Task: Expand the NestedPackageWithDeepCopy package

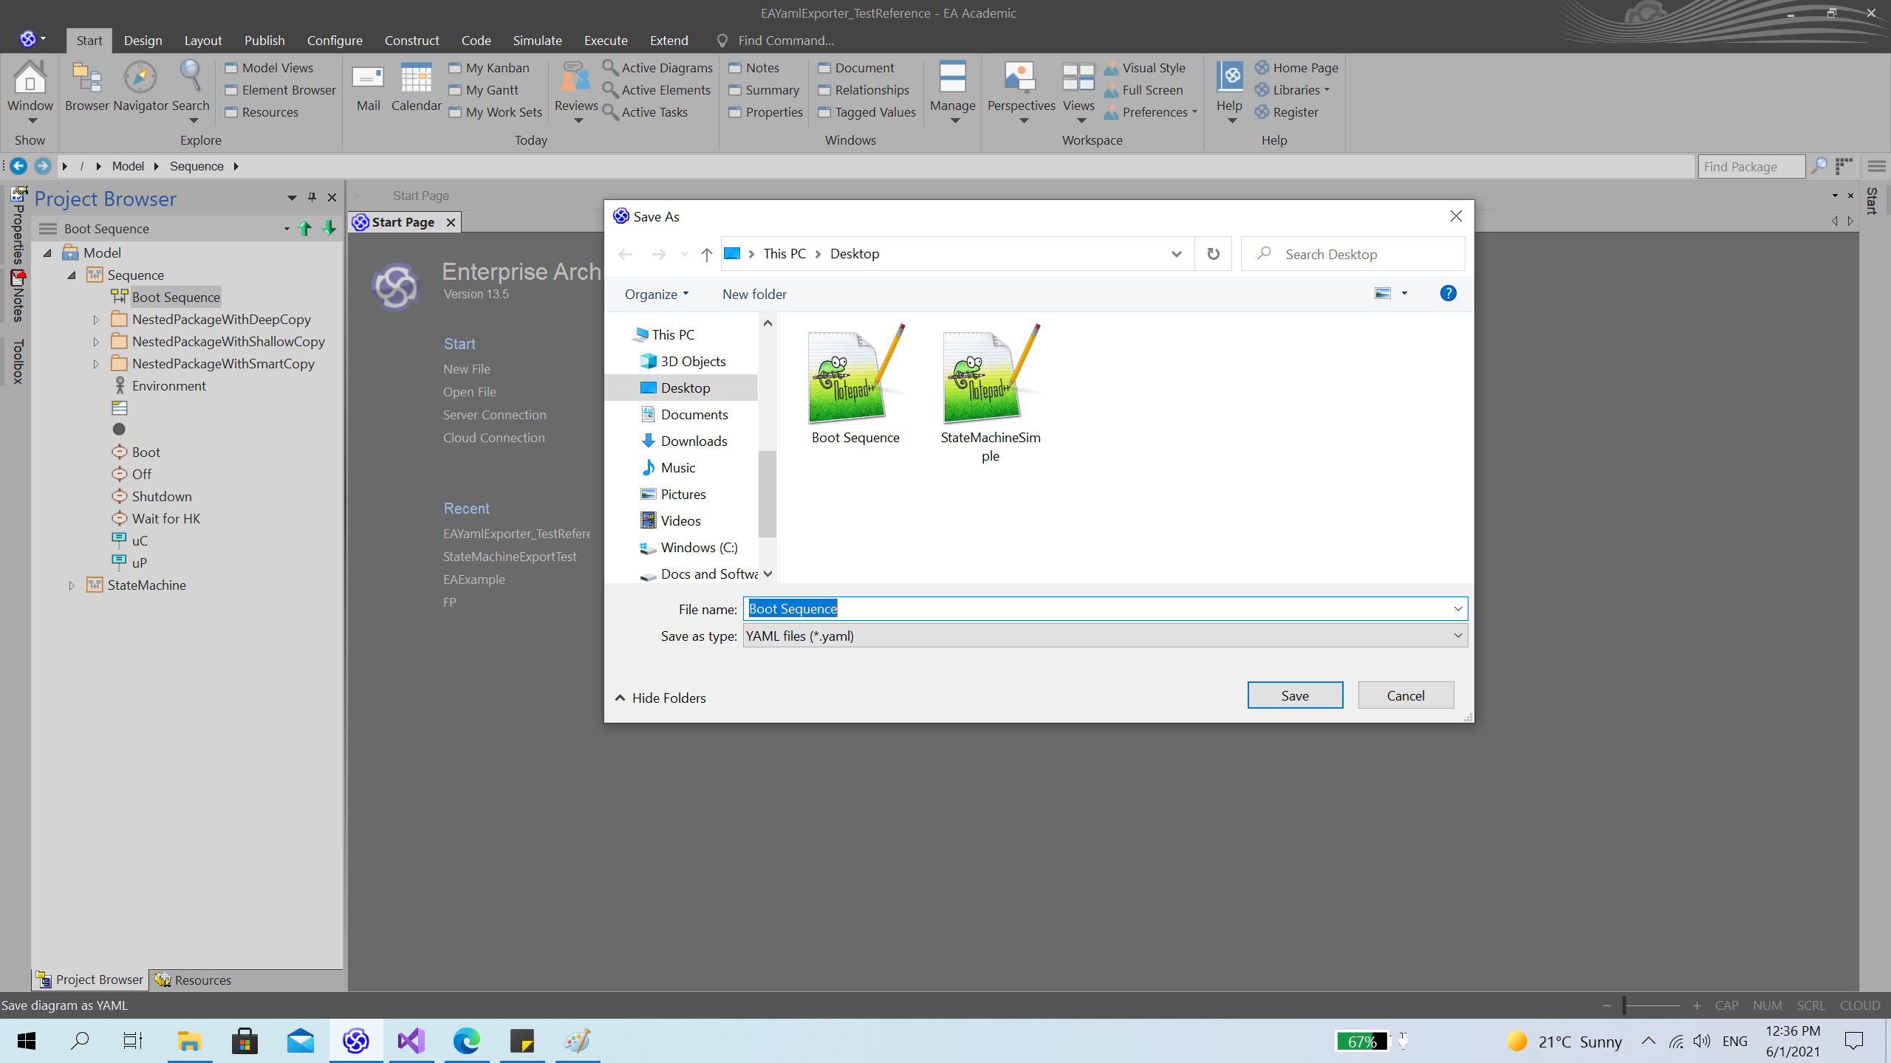Action: click(x=96, y=320)
